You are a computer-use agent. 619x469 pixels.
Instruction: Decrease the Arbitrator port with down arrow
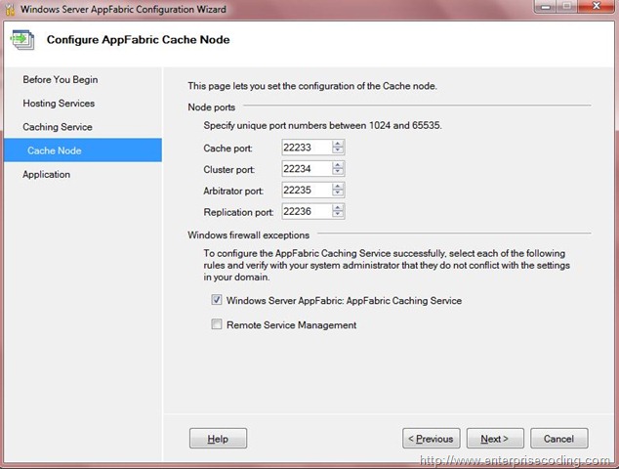(x=338, y=193)
